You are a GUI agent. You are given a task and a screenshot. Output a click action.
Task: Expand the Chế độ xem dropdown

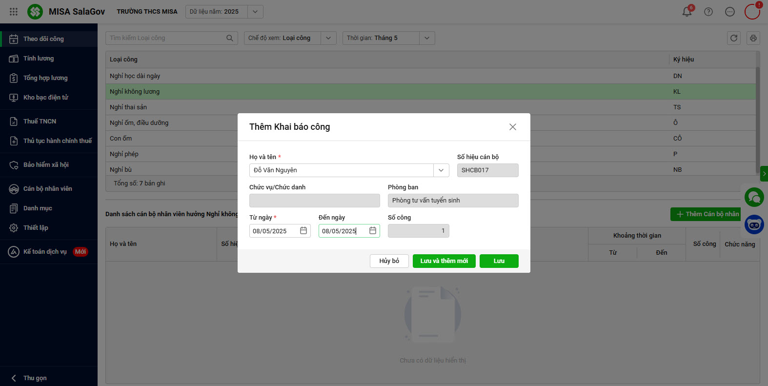(x=328, y=38)
